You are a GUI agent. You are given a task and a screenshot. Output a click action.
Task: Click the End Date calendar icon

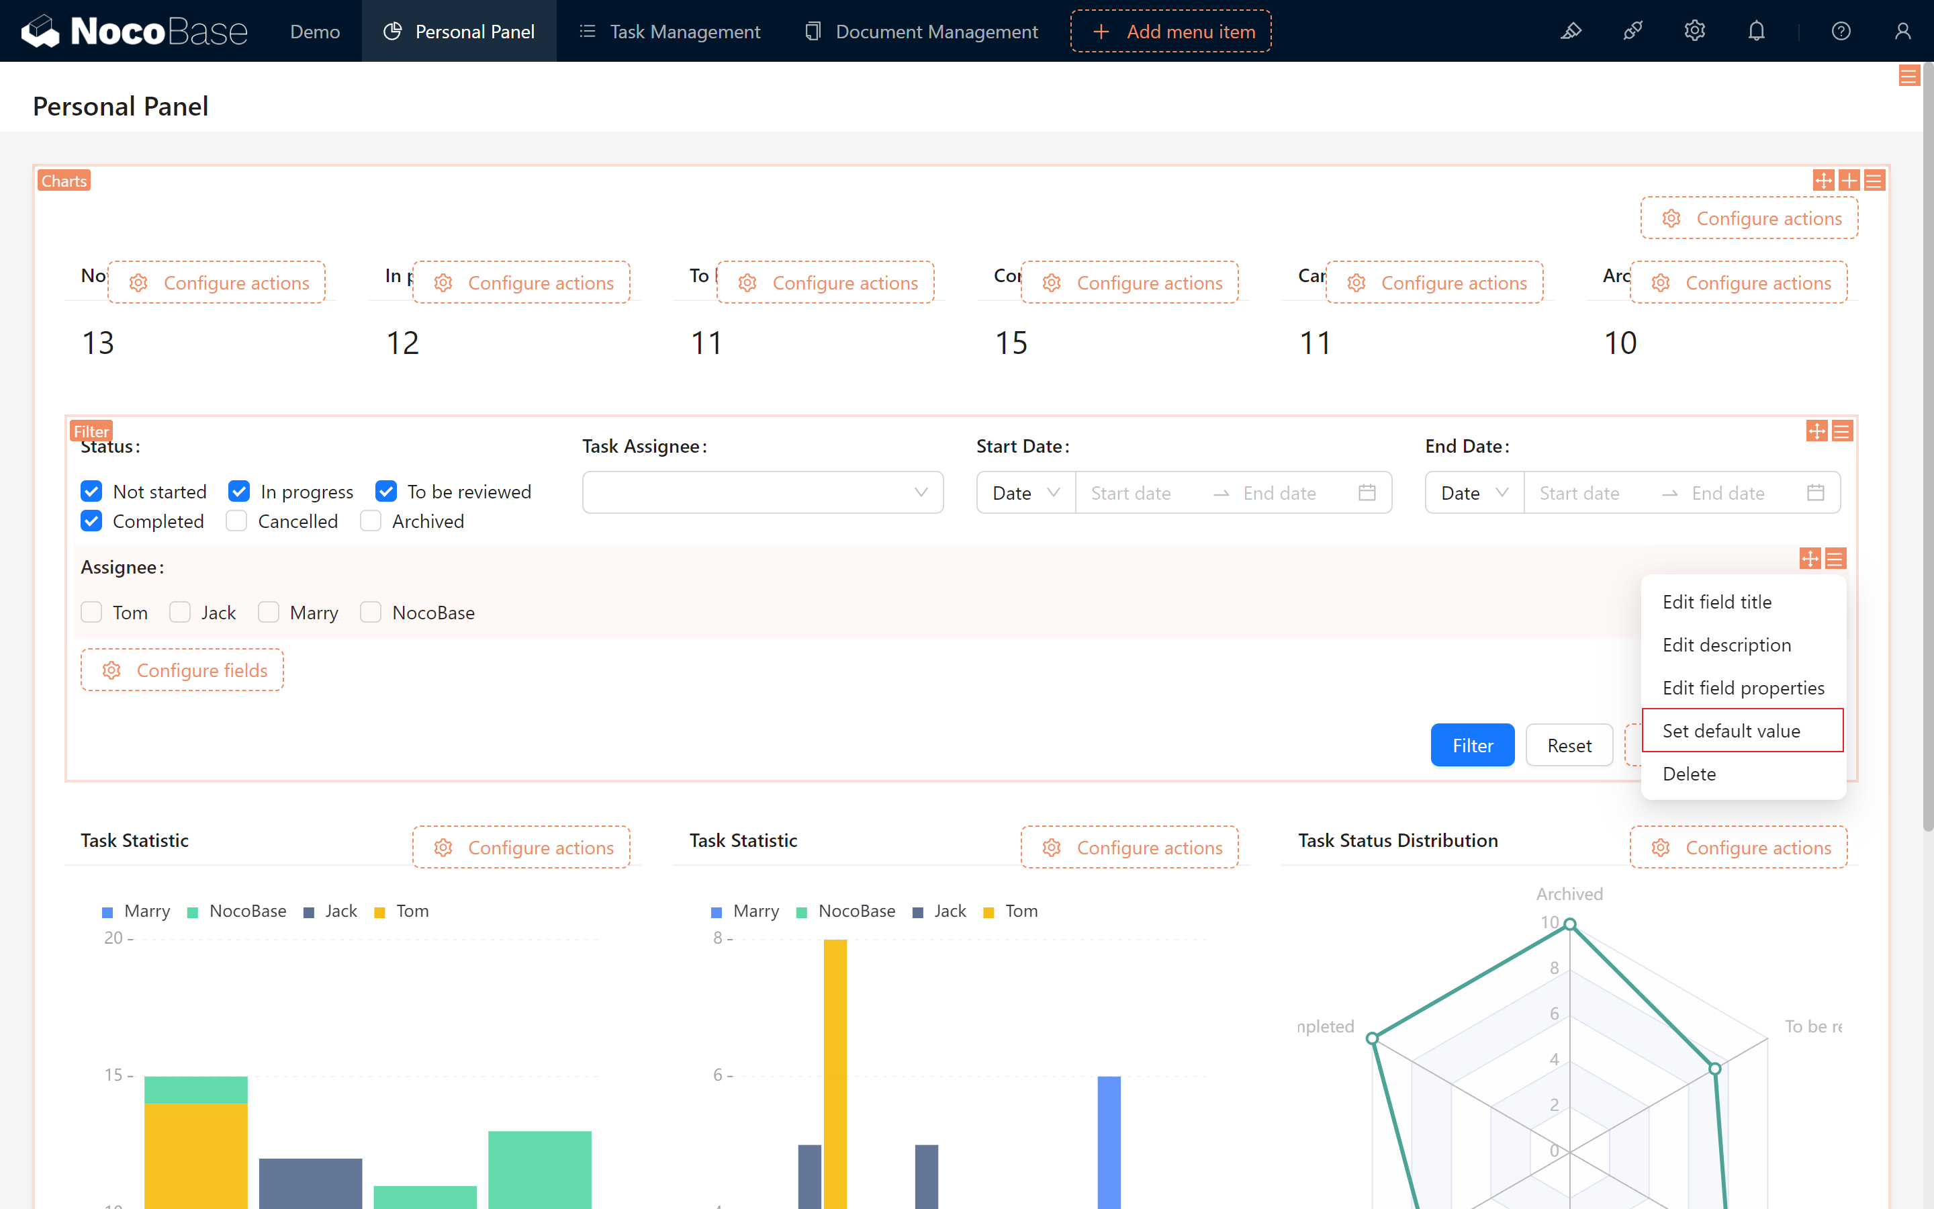[x=1816, y=492]
